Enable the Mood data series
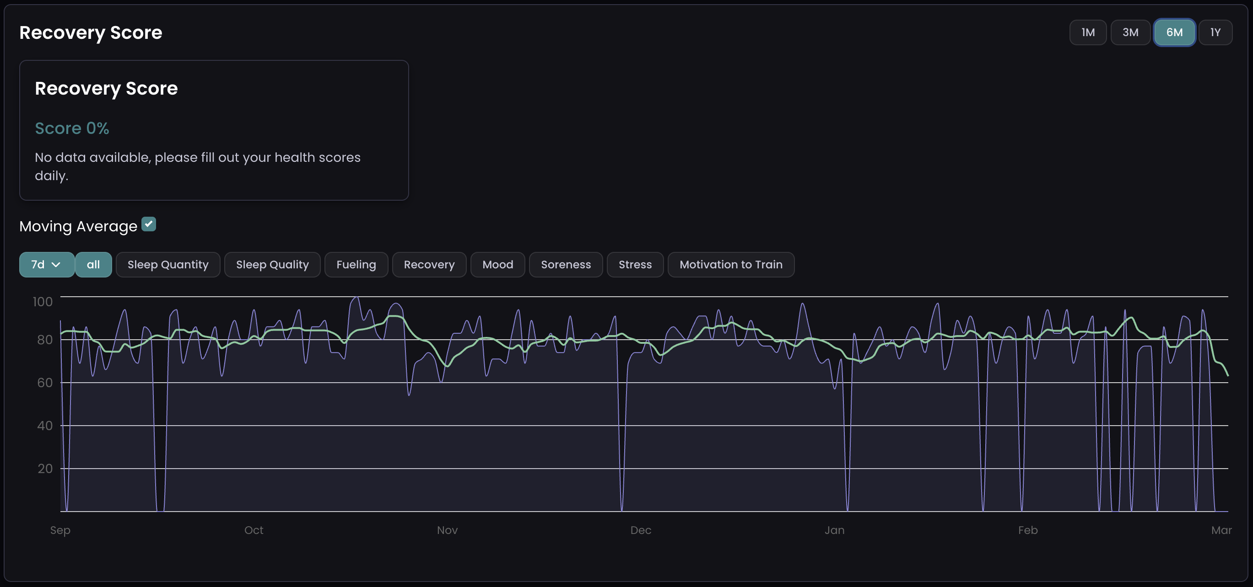This screenshot has height=587, width=1253. (497, 264)
